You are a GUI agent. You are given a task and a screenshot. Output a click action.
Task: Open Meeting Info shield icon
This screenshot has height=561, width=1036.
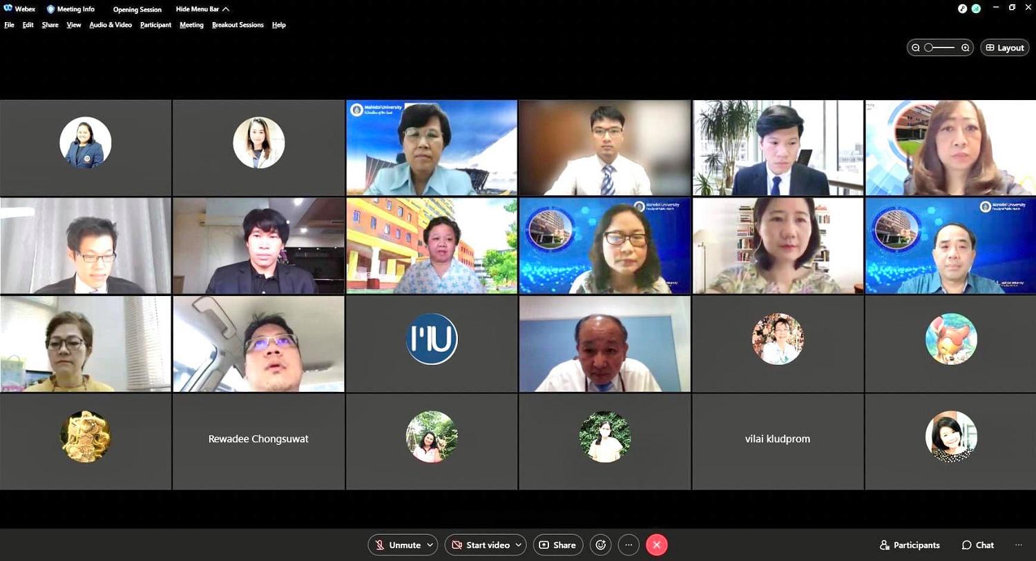point(50,9)
